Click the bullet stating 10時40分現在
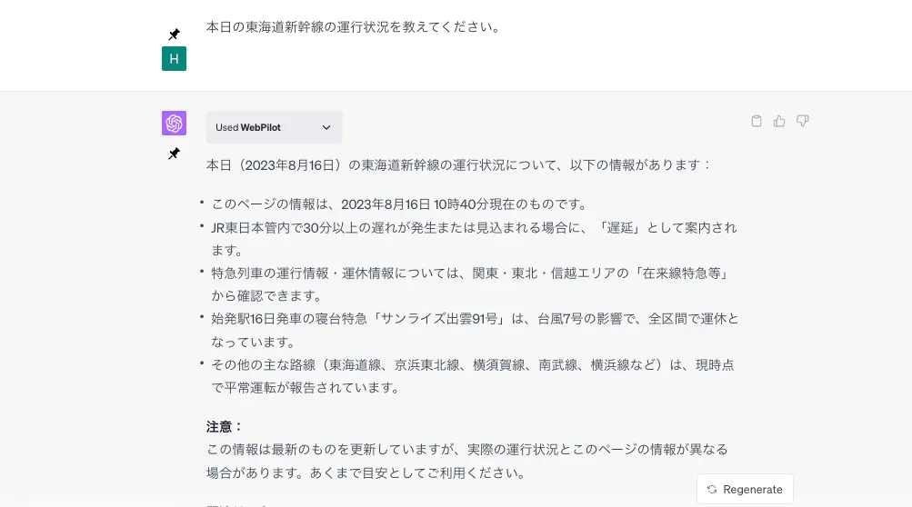 click(x=399, y=204)
